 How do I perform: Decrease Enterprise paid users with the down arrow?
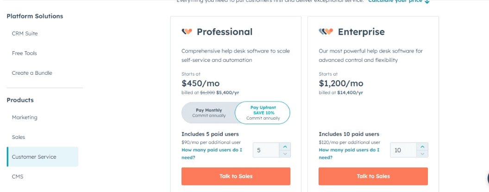click(422, 154)
